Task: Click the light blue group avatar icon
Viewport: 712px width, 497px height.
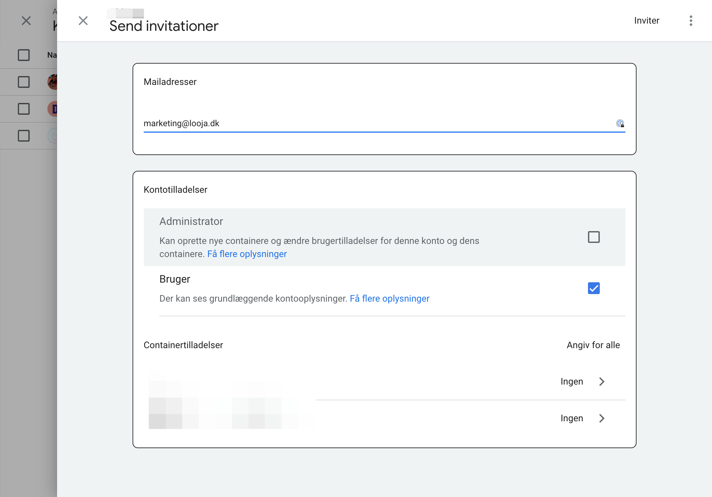Action: [53, 136]
